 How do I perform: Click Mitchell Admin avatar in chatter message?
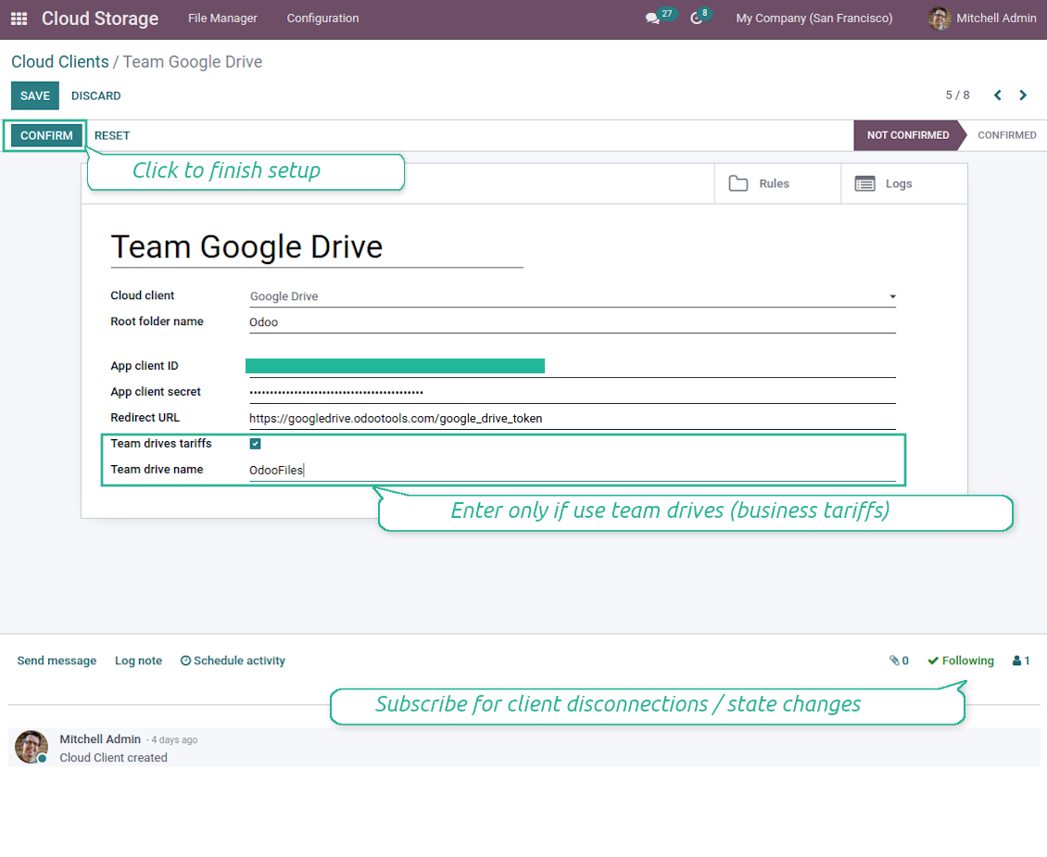[32, 747]
